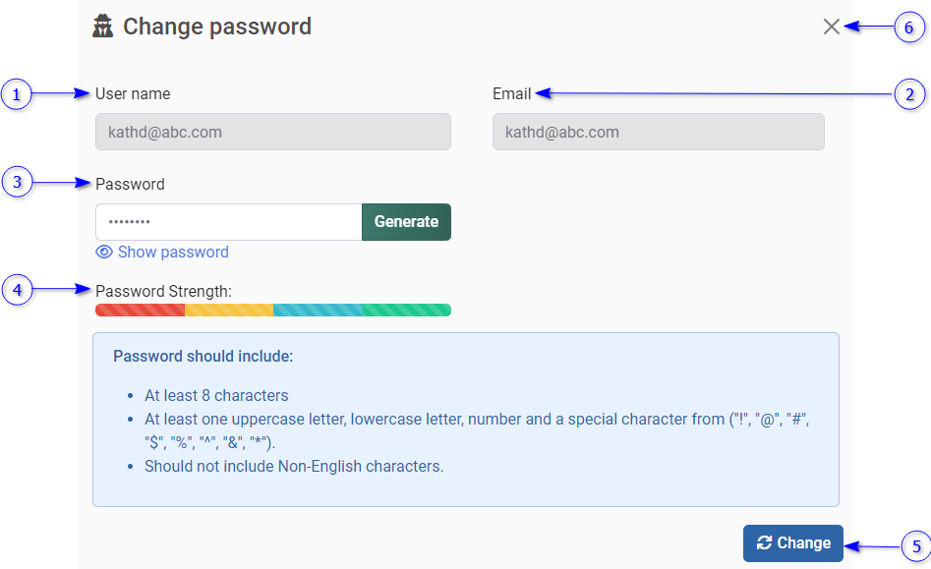
Task: Click the Change button to submit
Action: 793,543
